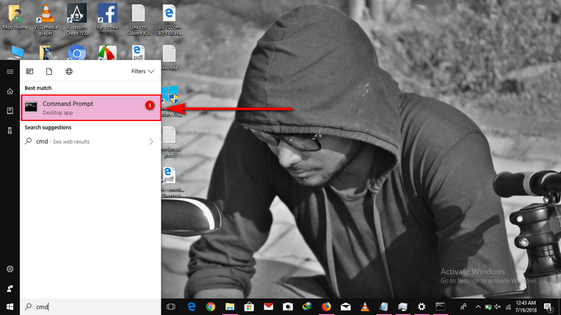Expand the Cortana hamburger menu
This screenshot has width=561, height=315.
coord(10,72)
